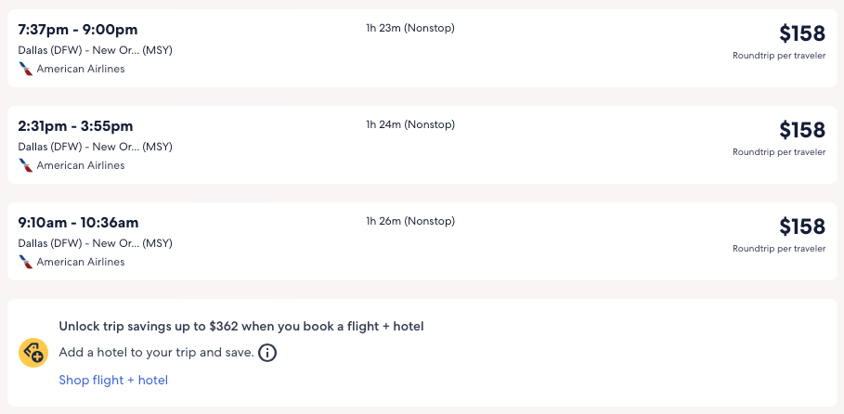
Task: Click American Airlines logo on 7:37pm flight
Action: (26, 69)
